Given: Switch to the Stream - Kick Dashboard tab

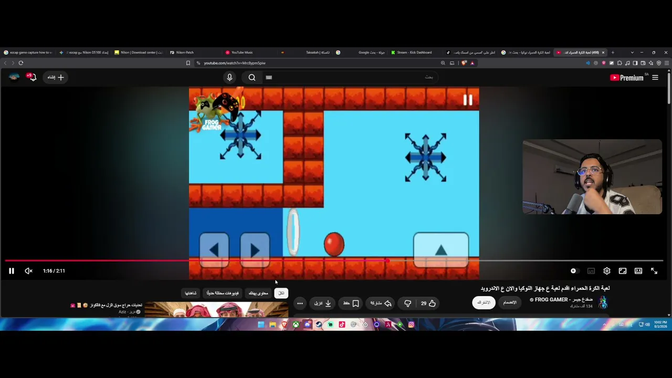Looking at the screenshot, I should [x=415, y=52].
